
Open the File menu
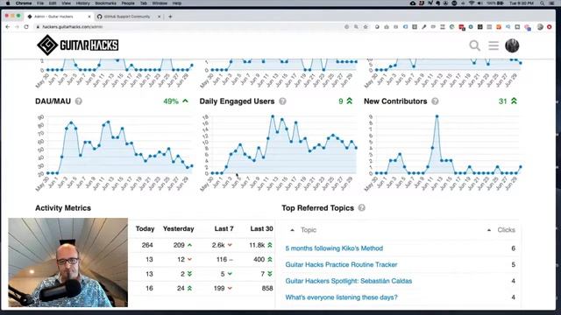tap(40, 3)
